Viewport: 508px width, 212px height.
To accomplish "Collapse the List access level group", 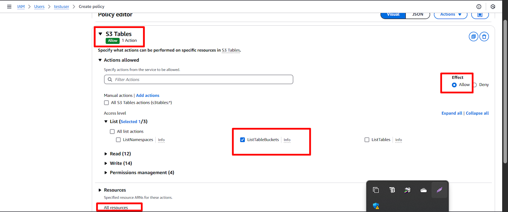I will pyautogui.click(x=106, y=122).
